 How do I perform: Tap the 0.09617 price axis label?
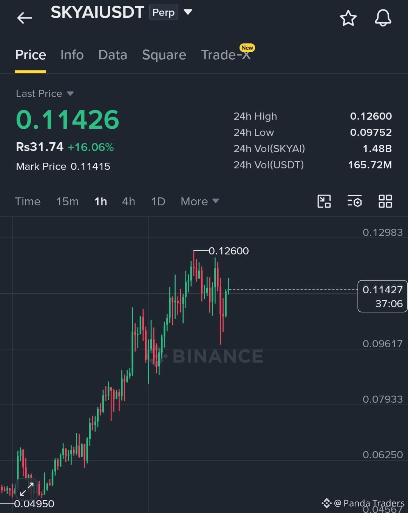pos(383,344)
